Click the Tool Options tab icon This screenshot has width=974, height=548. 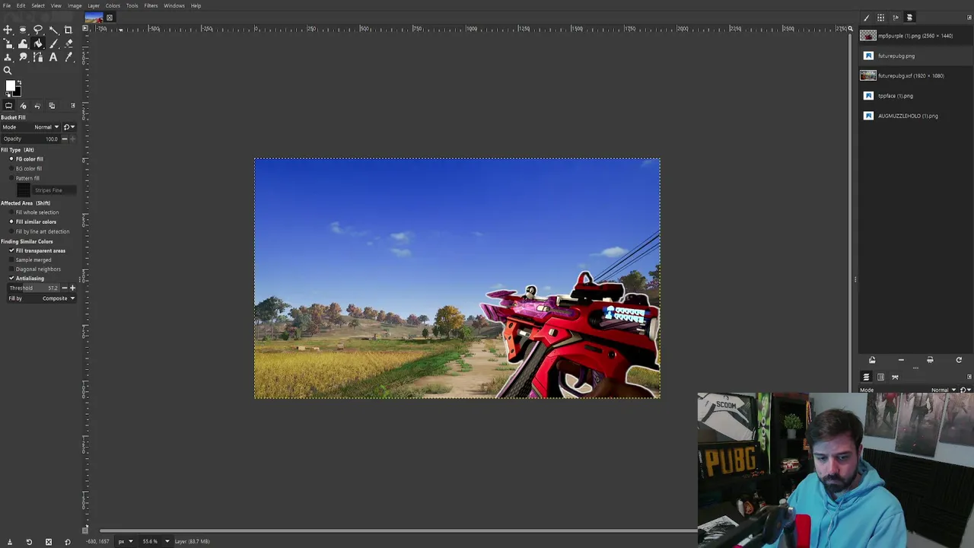[8, 106]
